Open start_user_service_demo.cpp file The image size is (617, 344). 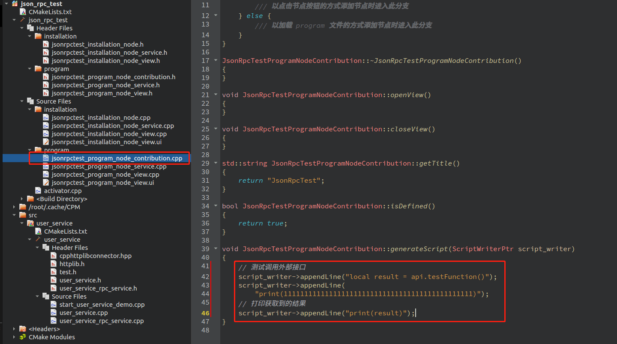click(102, 305)
